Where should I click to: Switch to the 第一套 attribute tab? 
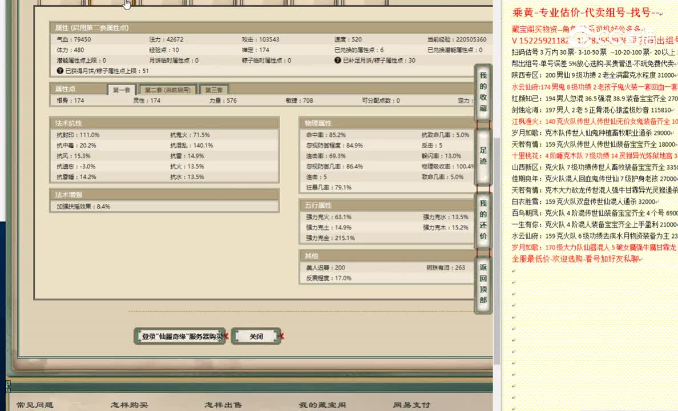tap(122, 90)
